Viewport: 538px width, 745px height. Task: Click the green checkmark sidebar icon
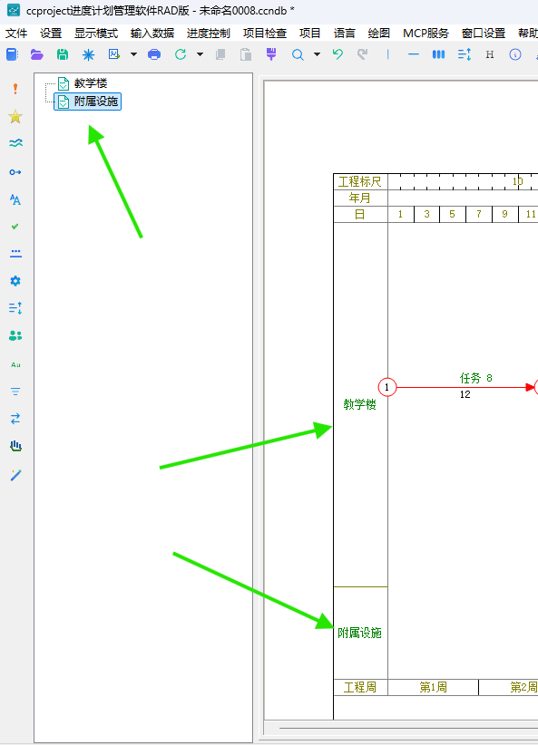15,227
